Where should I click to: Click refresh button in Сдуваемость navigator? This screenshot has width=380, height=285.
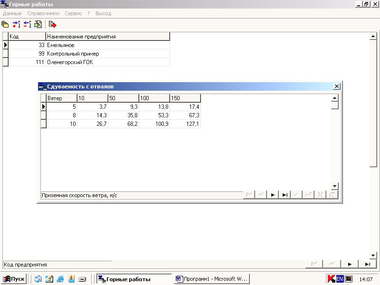[x=332, y=195]
